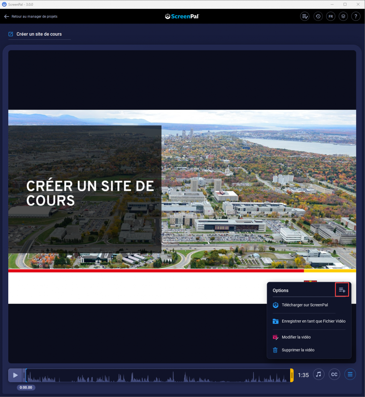
Task: Open the music note audio button
Action: coord(319,375)
